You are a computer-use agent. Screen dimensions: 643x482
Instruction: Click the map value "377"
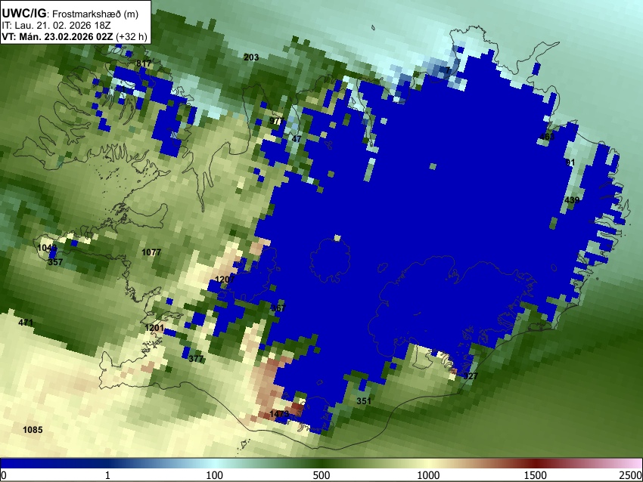196,359
